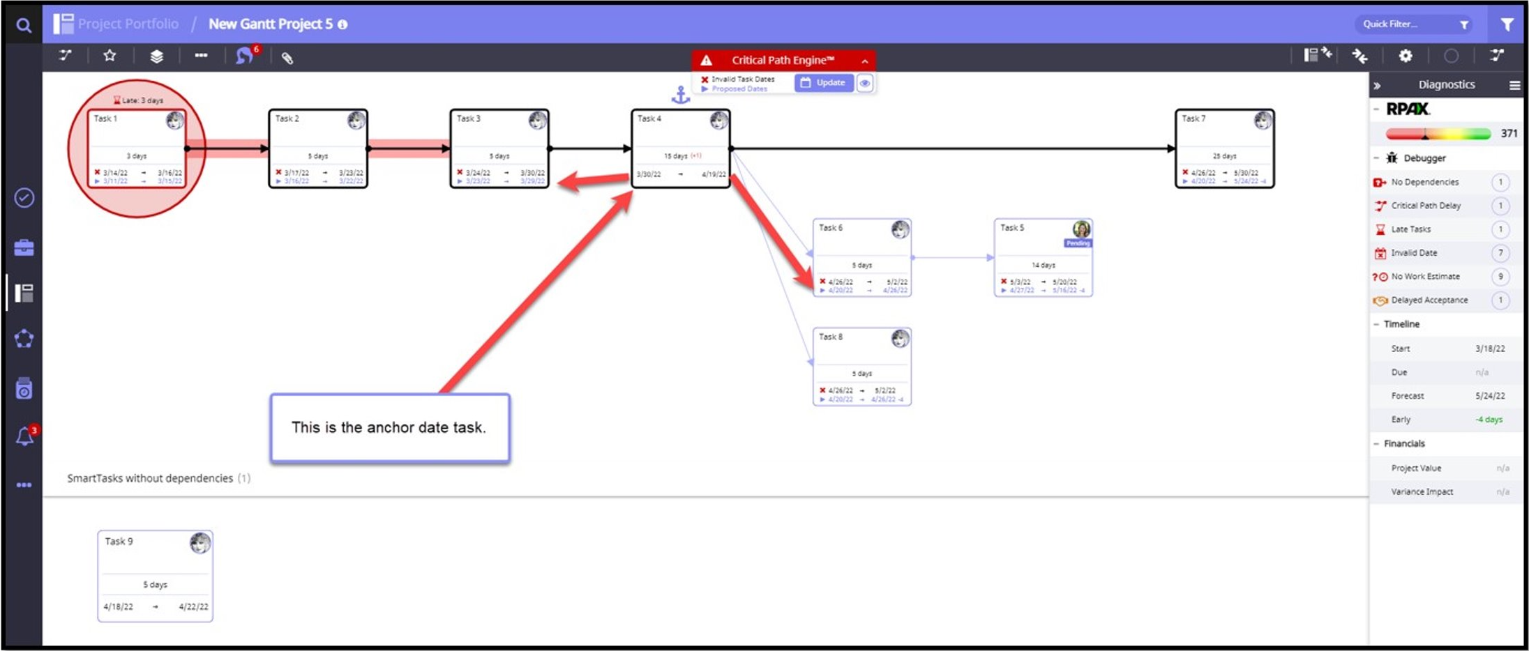1529x651 pixels.
Task: Toggle the eye preview button beside Update
Action: 864,83
